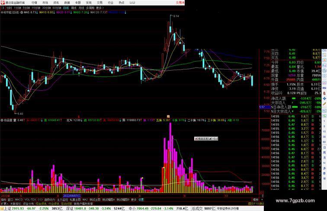Open the 市场 menu
Screen dimensions: 327x211
[45, 3]
